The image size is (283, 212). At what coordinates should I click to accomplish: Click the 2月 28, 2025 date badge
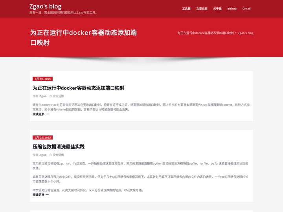pos(42,137)
